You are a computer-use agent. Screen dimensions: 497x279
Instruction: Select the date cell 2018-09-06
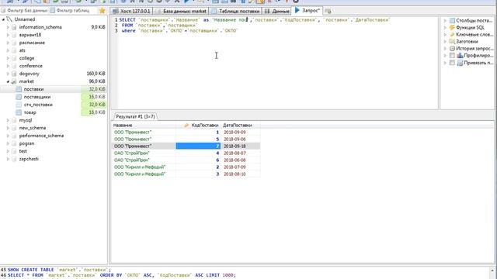pos(240,139)
